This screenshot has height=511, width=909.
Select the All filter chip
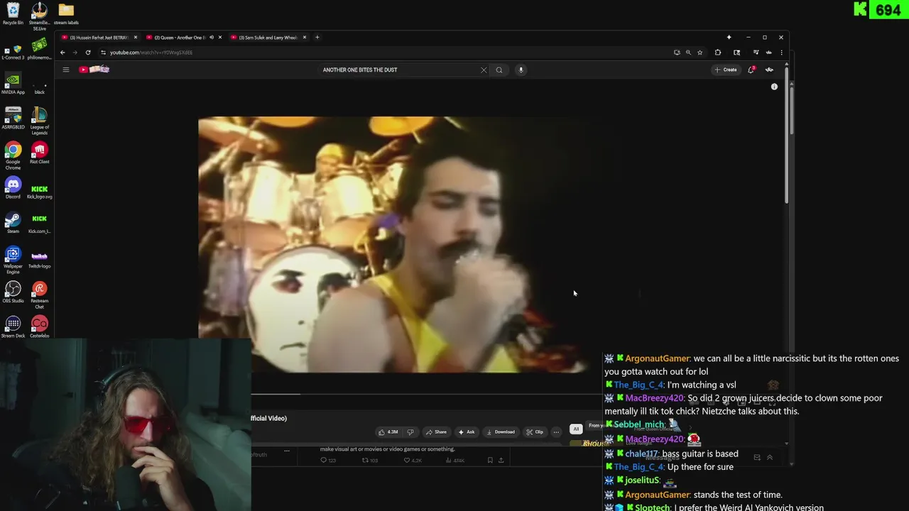click(576, 429)
